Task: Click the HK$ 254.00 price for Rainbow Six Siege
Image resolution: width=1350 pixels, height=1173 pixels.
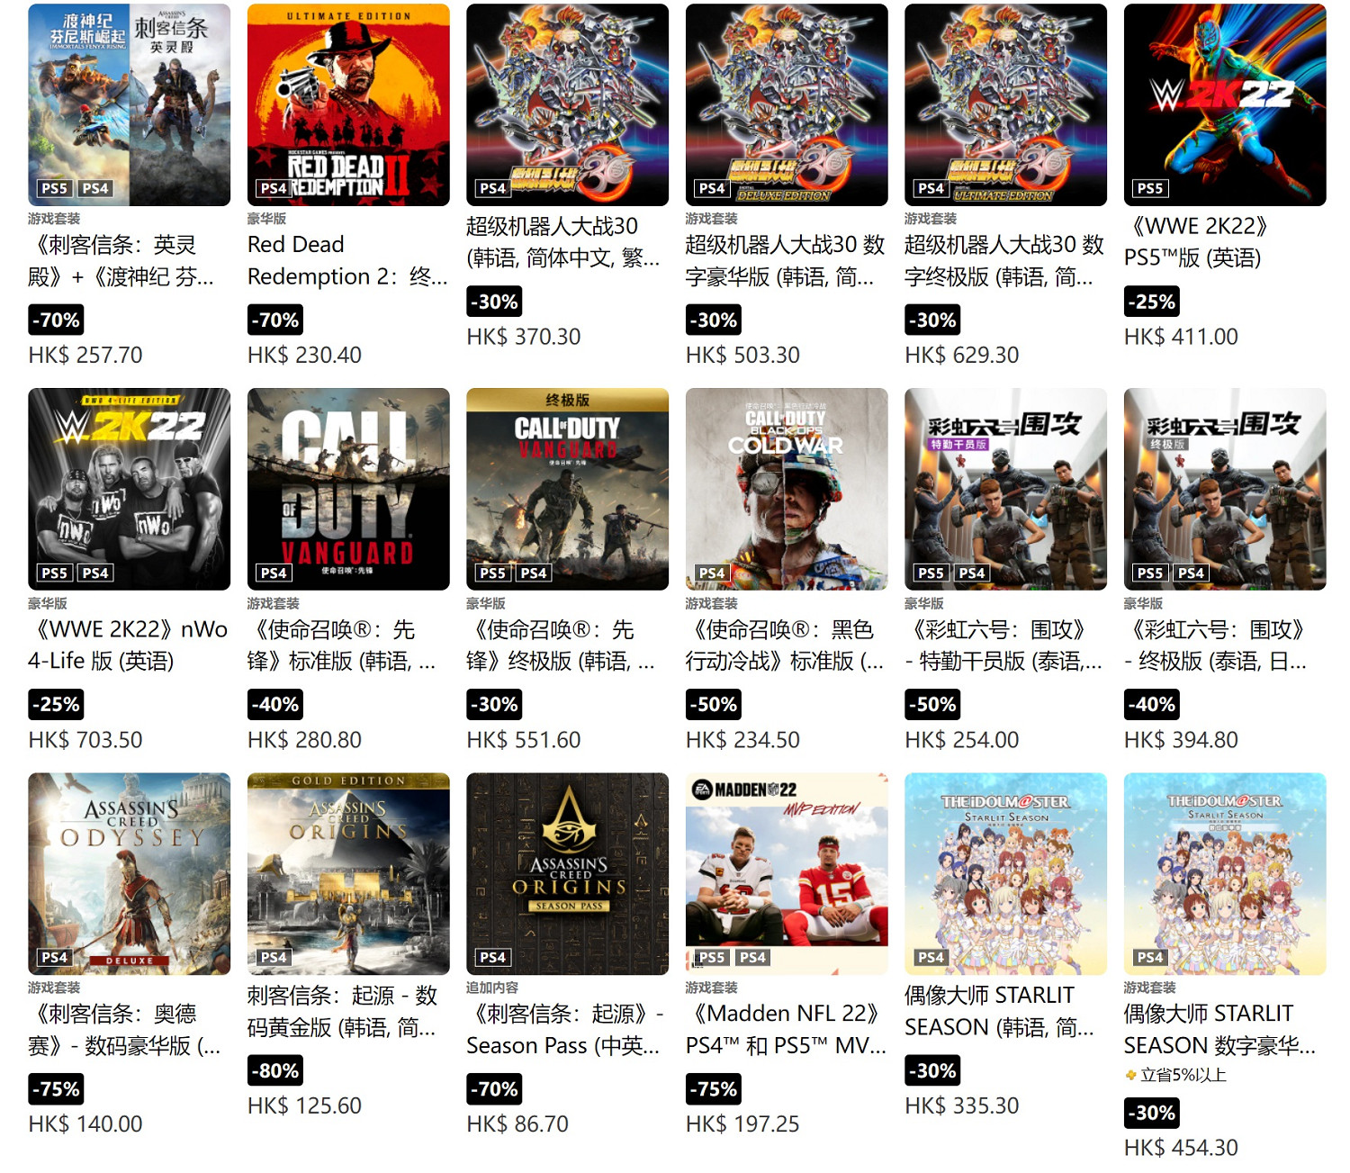Action: click(961, 740)
